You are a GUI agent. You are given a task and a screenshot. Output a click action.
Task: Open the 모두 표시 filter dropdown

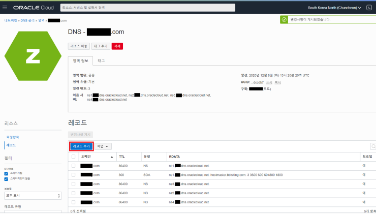click(33, 195)
